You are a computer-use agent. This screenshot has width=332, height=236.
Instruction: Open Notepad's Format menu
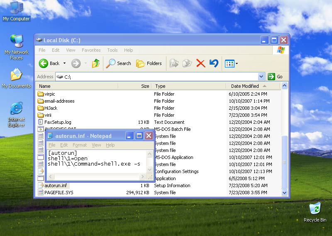tap(80, 145)
